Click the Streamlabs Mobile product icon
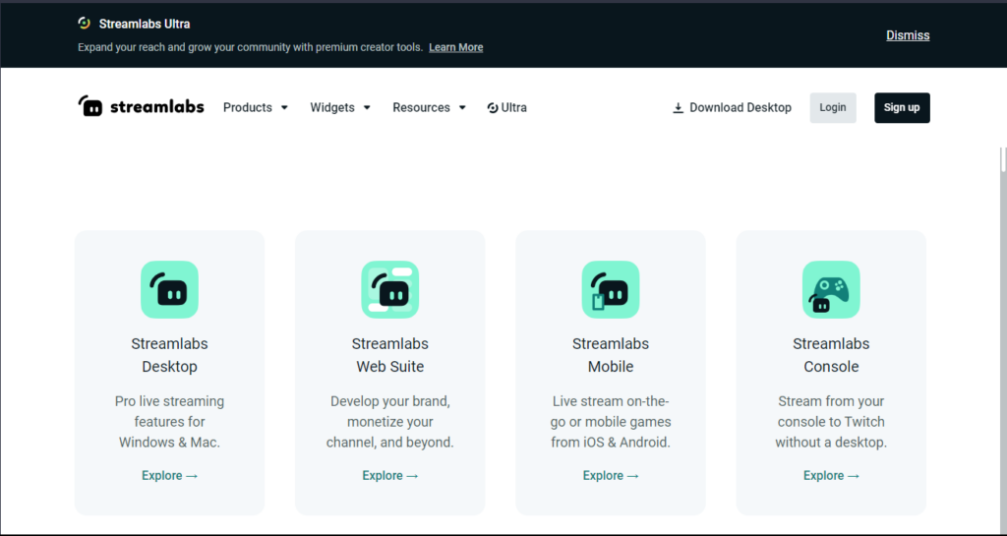 pyautogui.click(x=611, y=289)
